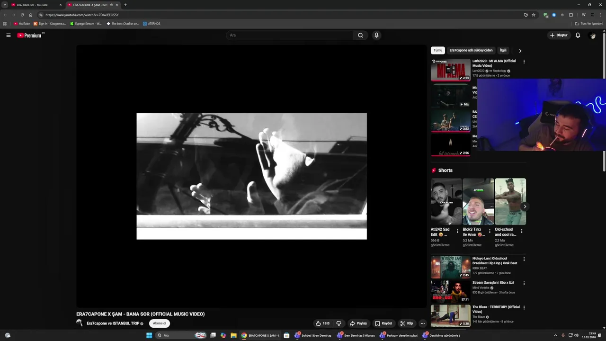Close the 'era7 bana sor' browser tab
Viewport: 606px width, 341px height.
point(61,5)
